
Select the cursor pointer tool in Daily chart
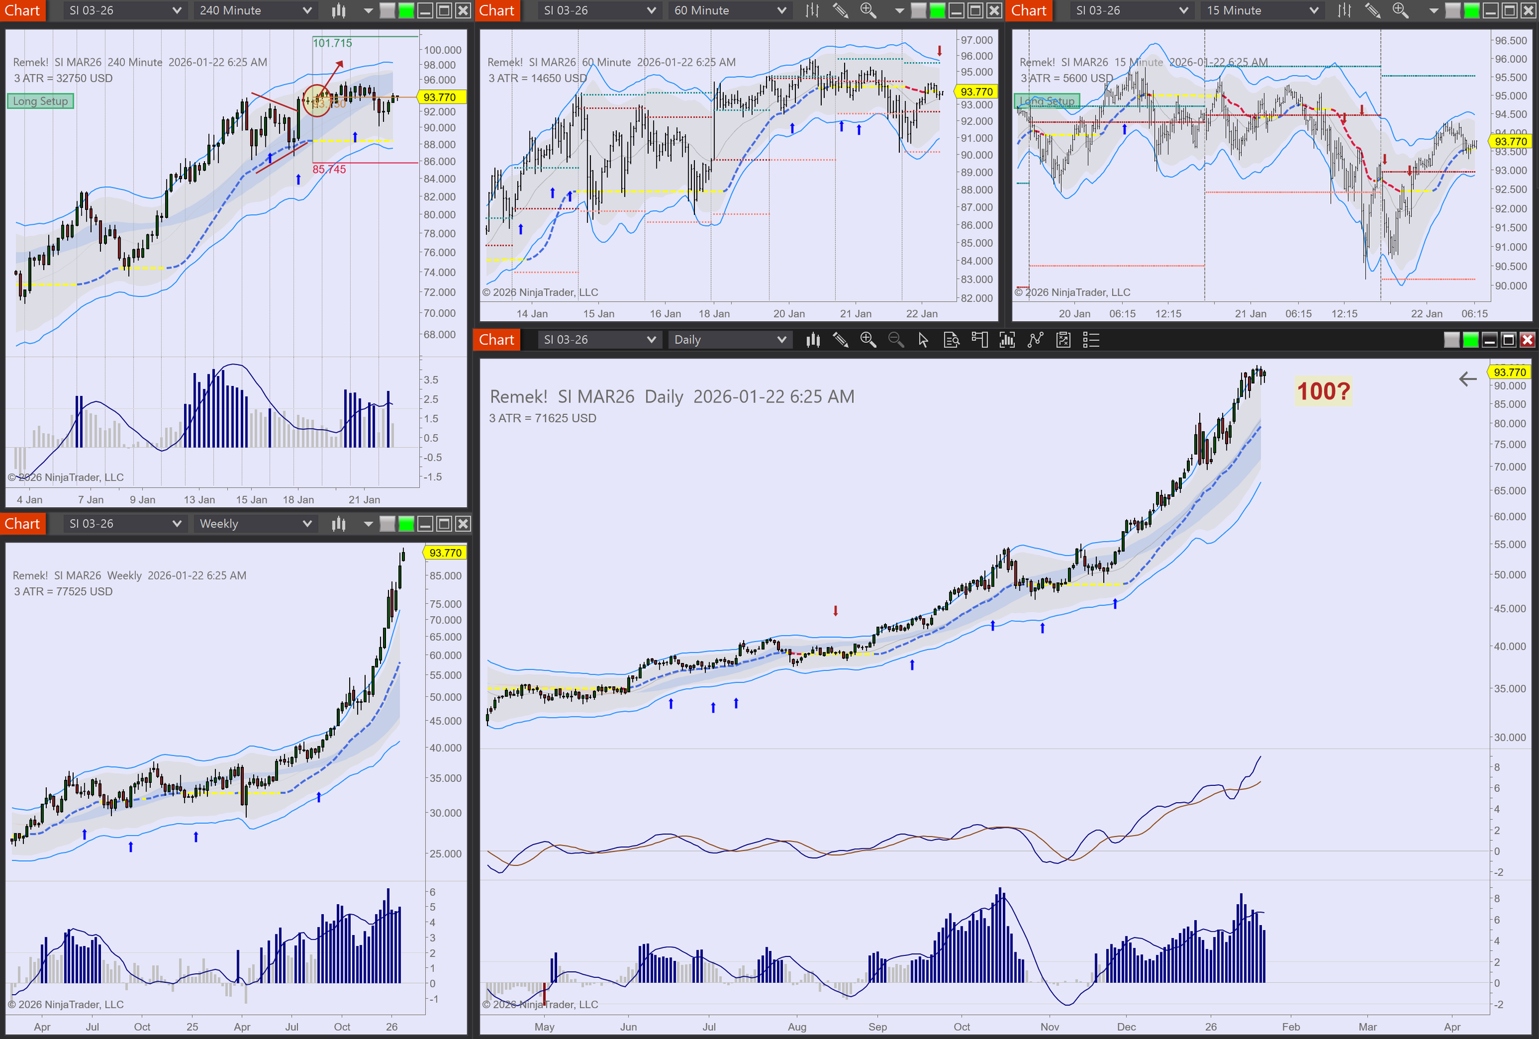pyautogui.click(x=923, y=340)
